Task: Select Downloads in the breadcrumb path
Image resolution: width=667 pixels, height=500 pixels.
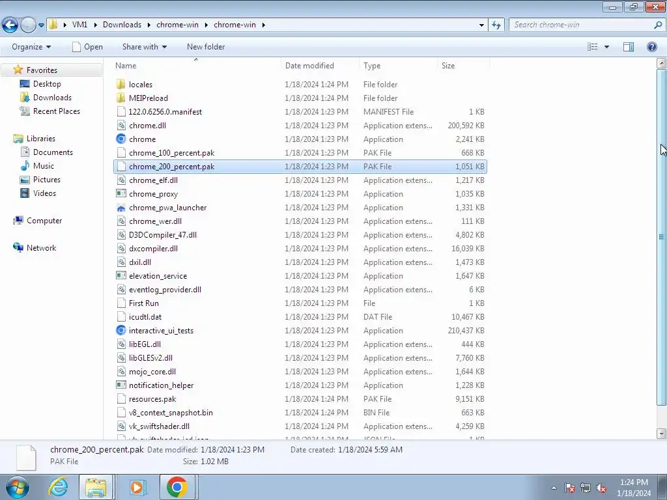Action: 122,25
